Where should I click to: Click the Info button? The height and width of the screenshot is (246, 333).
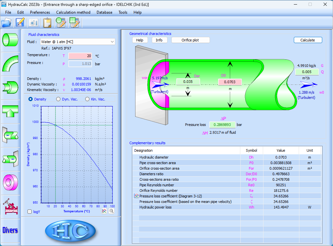(x=159, y=40)
